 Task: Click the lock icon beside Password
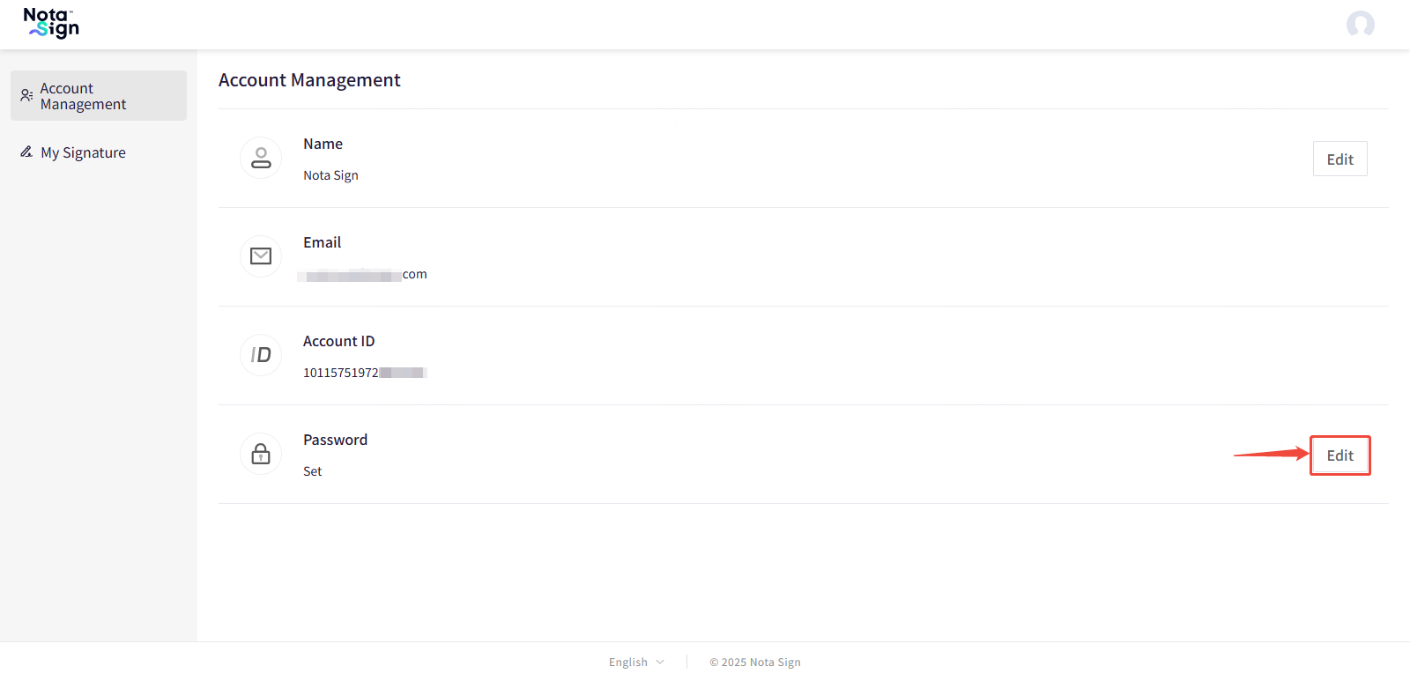[x=261, y=454]
